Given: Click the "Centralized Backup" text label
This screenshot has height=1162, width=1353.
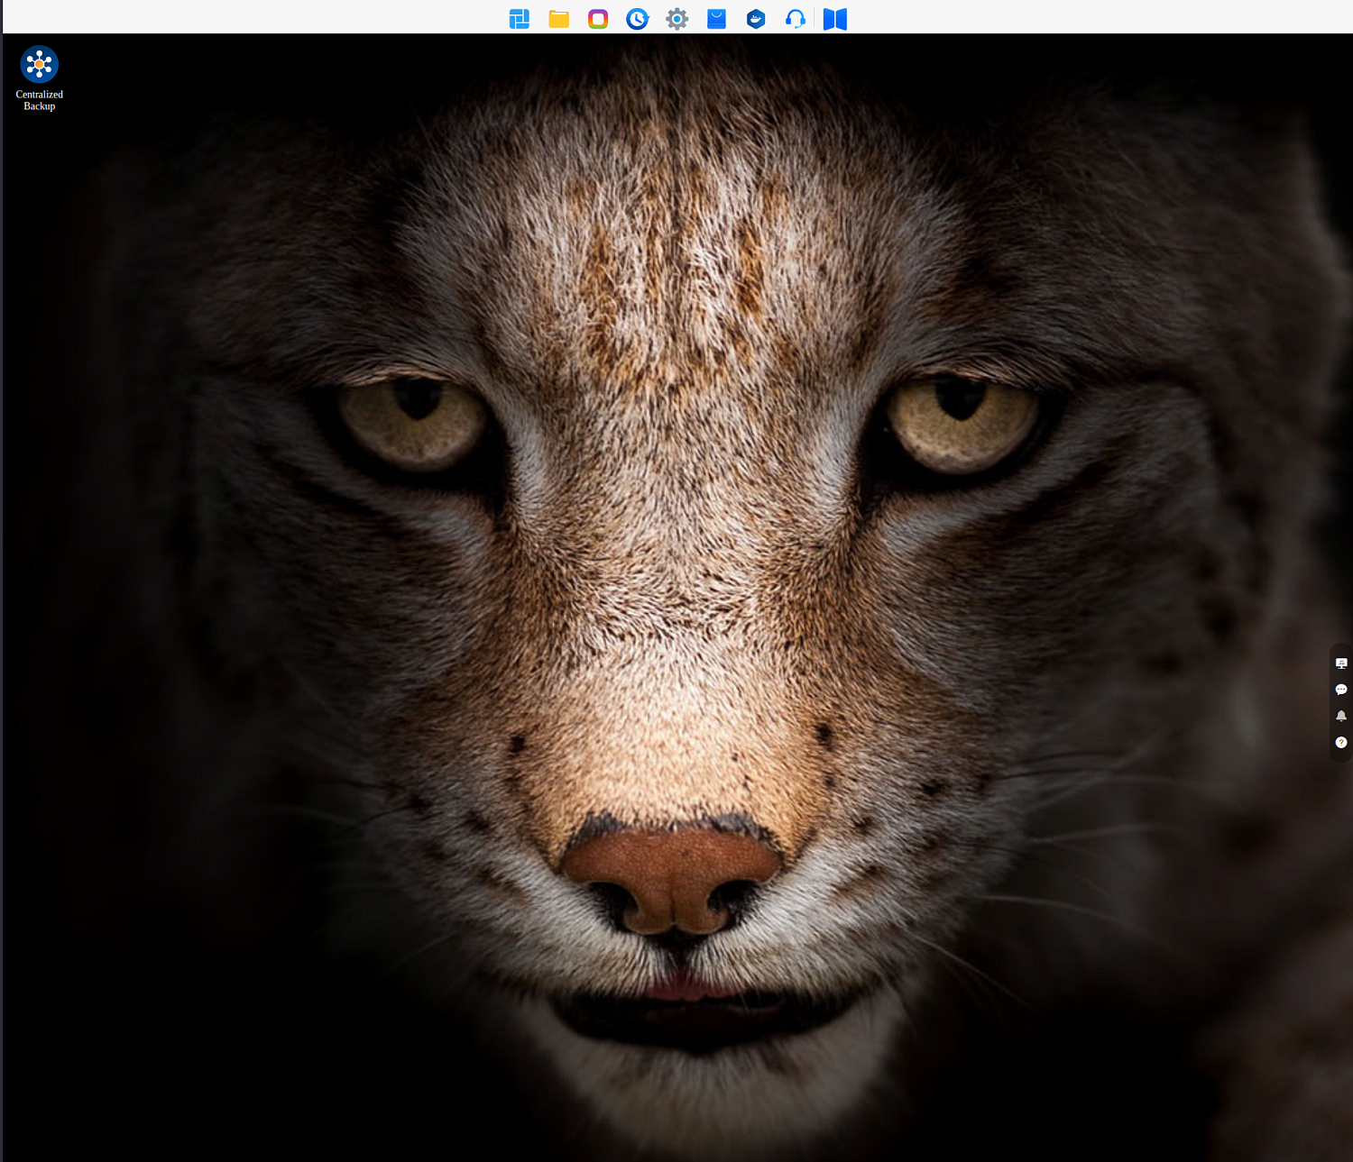Looking at the screenshot, I should tap(40, 100).
